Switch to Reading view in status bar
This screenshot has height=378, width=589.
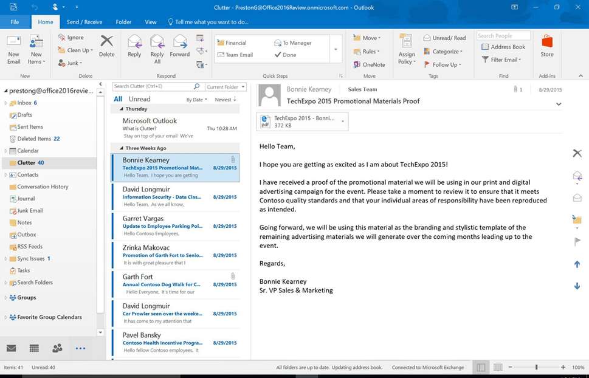coord(498,367)
